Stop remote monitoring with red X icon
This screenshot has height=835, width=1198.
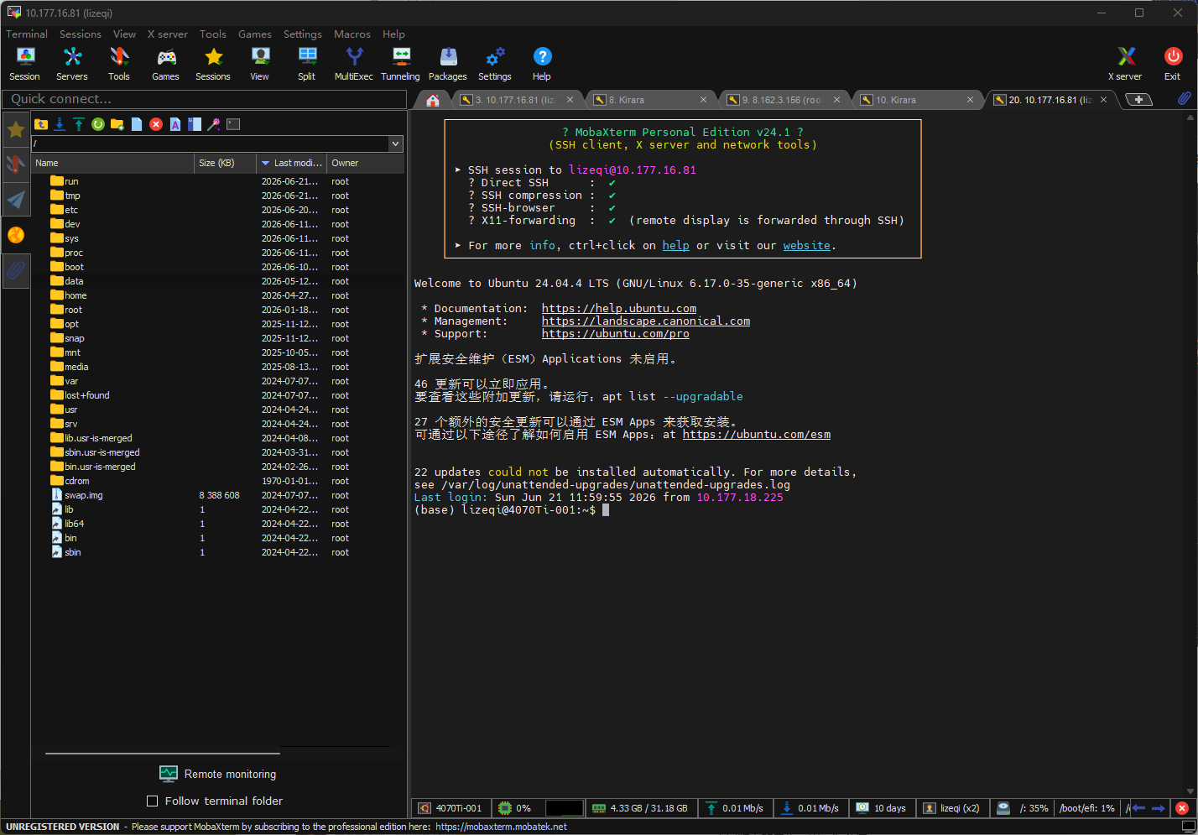(1182, 808)
